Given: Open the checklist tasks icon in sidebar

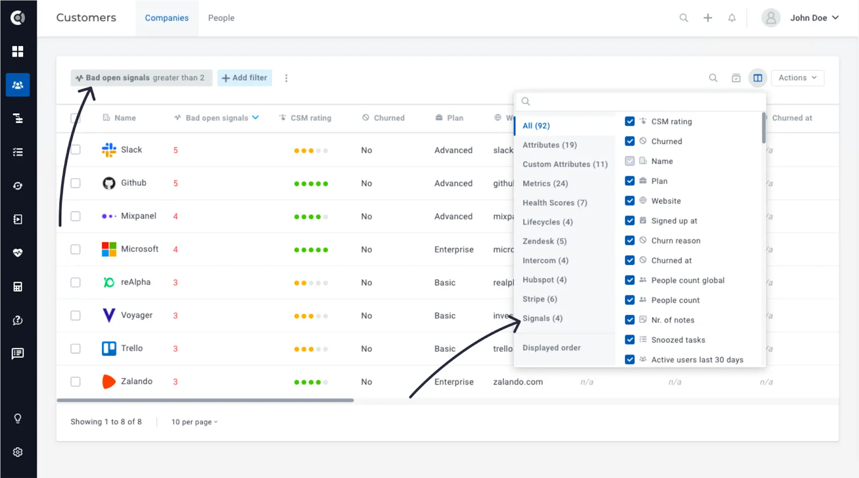Looking at the screenshot, I should point(18,152).
